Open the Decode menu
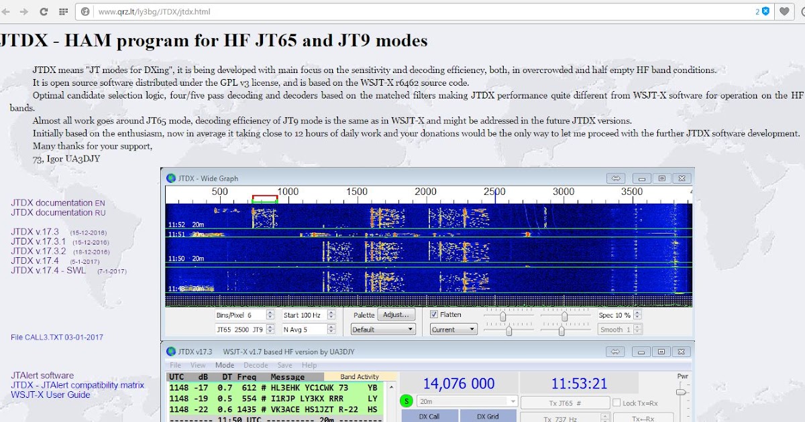Image resolution: width=805 pixels, height=422 pixels. tap(256, 365)
